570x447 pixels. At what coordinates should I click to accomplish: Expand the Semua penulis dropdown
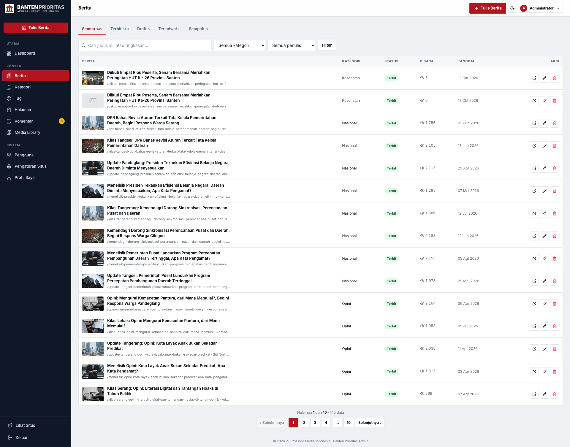tap(291, 45)
